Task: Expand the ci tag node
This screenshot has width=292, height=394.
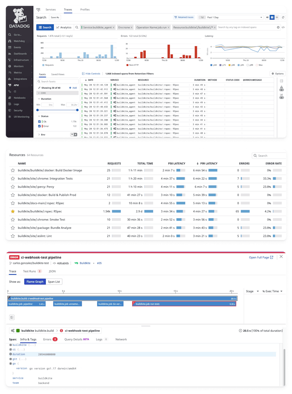Action: [x=11, y=349]
